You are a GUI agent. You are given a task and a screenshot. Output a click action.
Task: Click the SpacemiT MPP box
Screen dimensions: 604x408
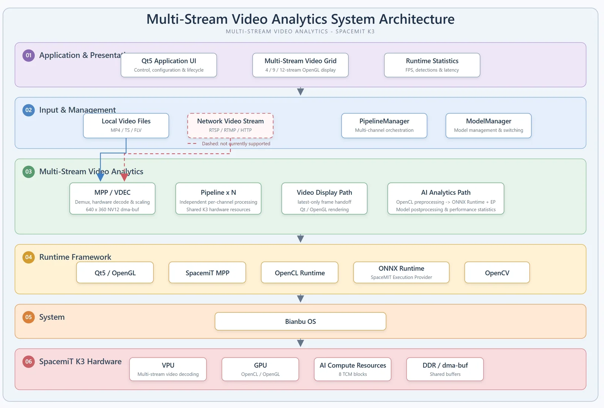pyautogui.click(x=207, y=273)
